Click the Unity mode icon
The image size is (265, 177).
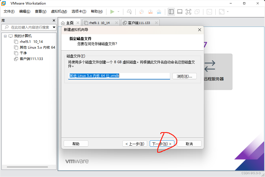pos(197,12)
